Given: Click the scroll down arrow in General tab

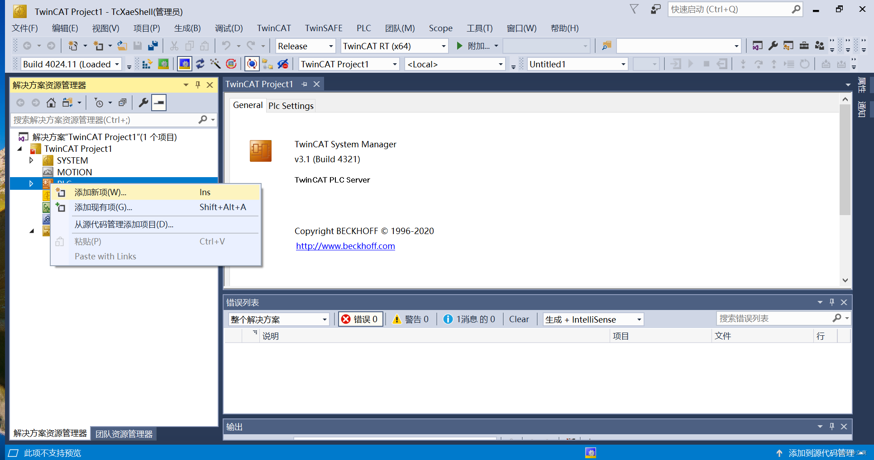Looking at the screenshot, I should [x=845, y=280].
